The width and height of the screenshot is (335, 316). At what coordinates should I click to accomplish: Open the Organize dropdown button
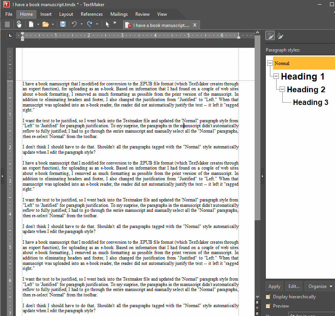tap(319, 286)
